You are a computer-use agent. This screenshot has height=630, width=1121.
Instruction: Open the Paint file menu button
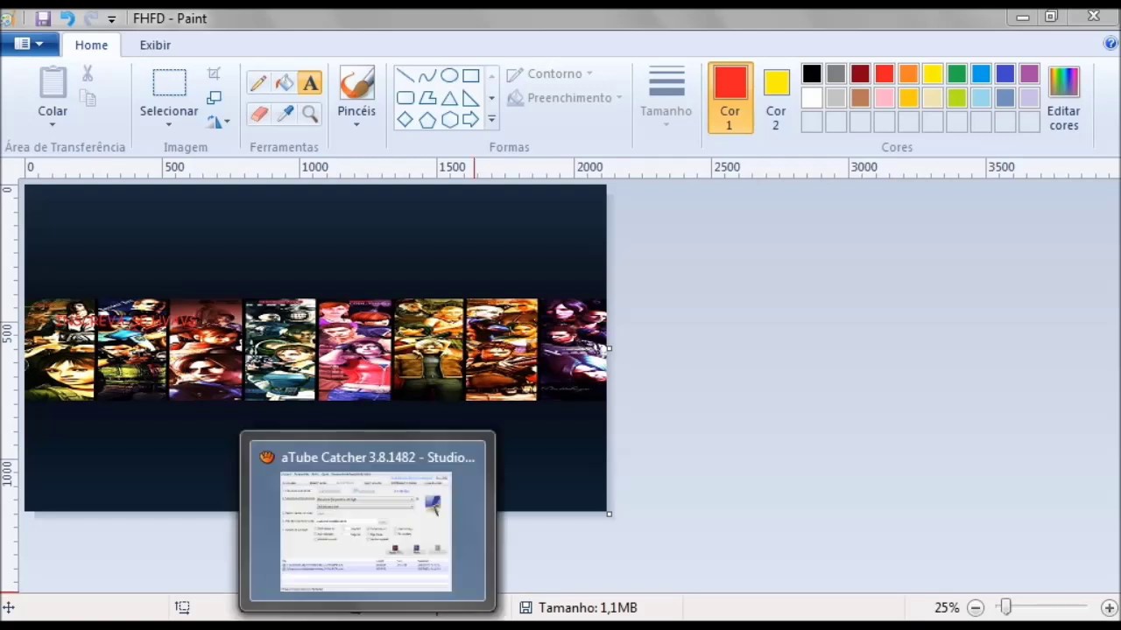pos(29,44)
